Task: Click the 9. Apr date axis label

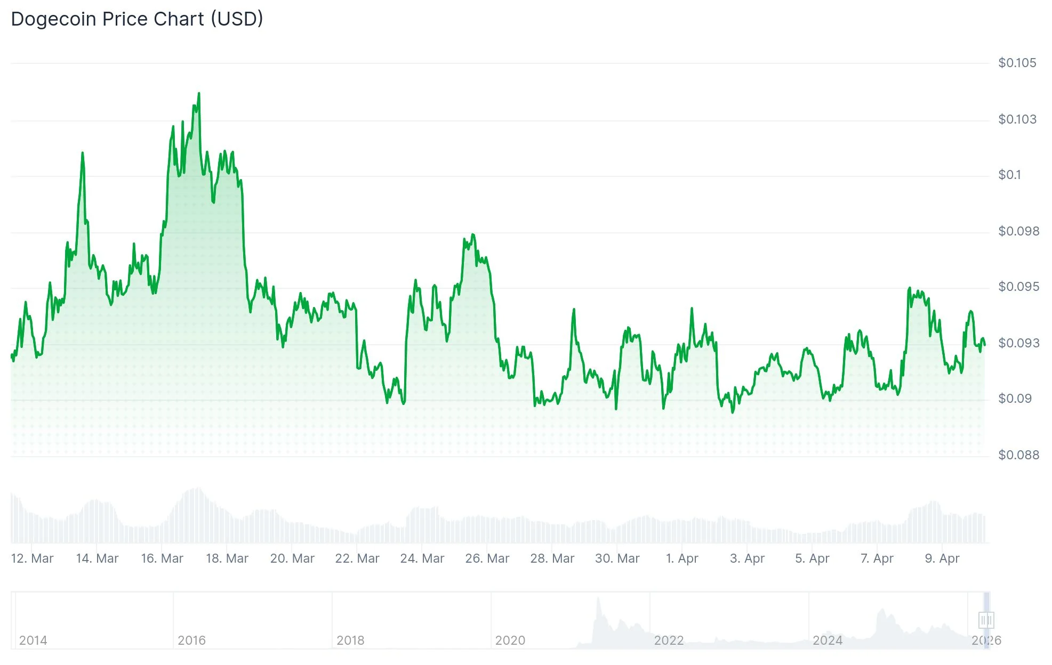Action: (942, 558)
